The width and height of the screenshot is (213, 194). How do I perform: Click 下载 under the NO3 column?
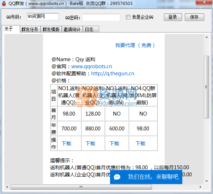(x=114, y=143)
